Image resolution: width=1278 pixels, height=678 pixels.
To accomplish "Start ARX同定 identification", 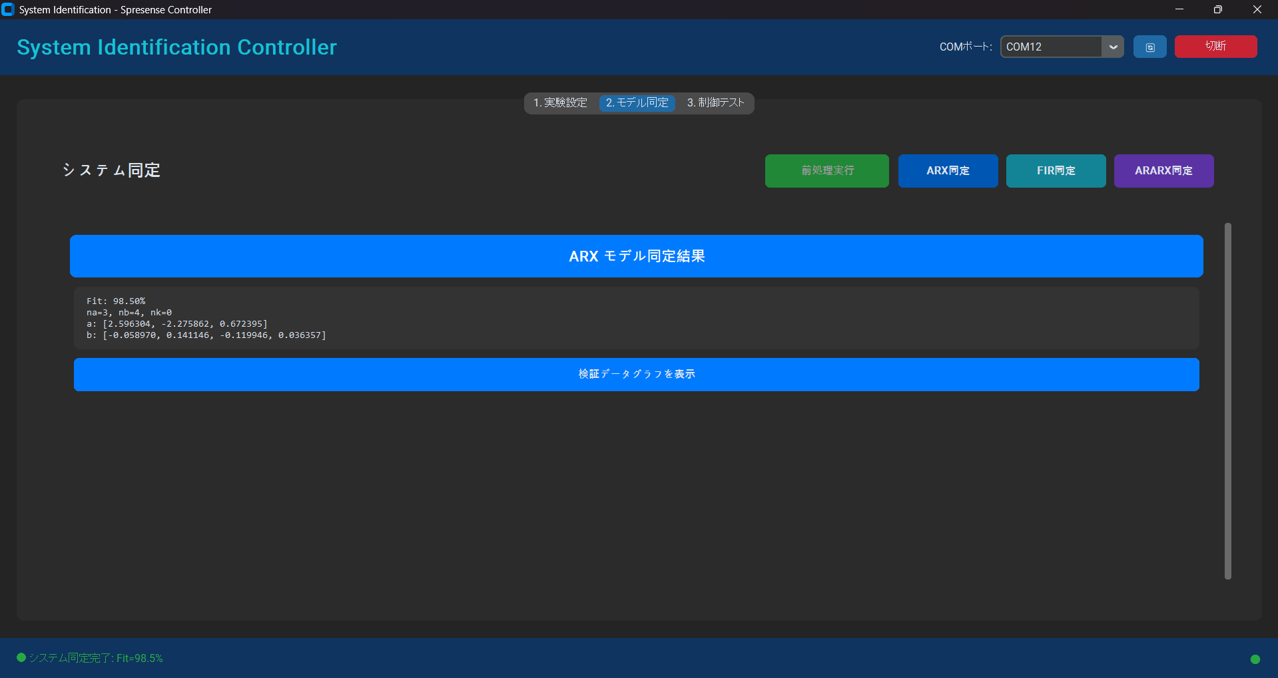I will pyautogui.click(x=948, y=171).
